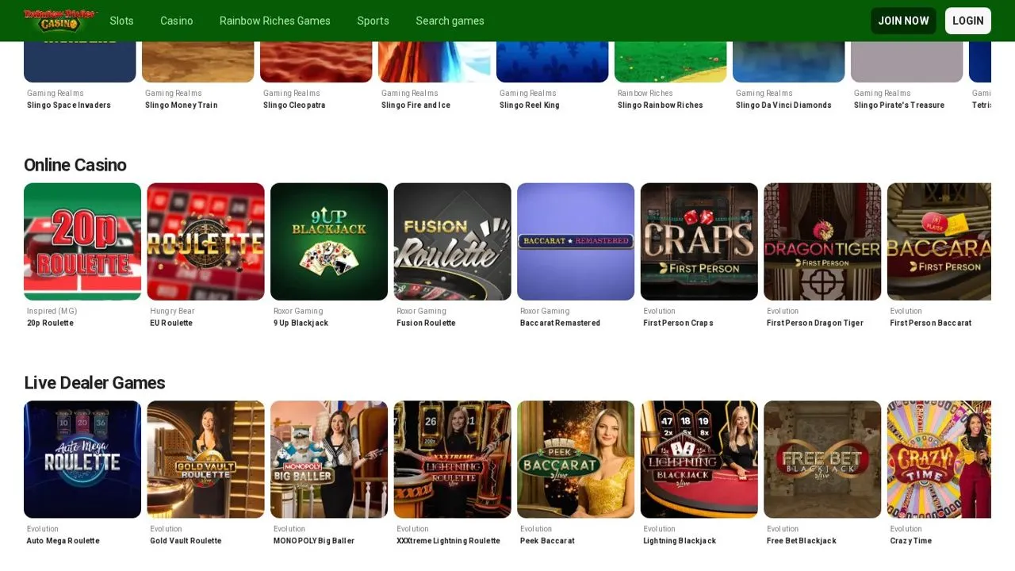1015x571 pixels.
Task: Open the Gold Vault Roulette thumbnail
Action: (206, 459)
